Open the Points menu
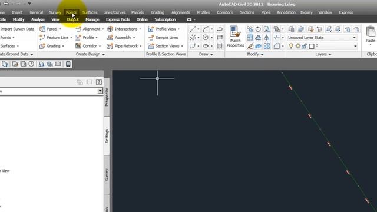 point(71,12)
